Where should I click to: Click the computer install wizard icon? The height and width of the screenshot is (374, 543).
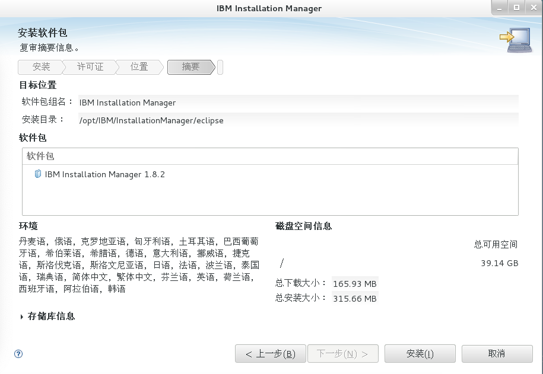click(516, 40)
